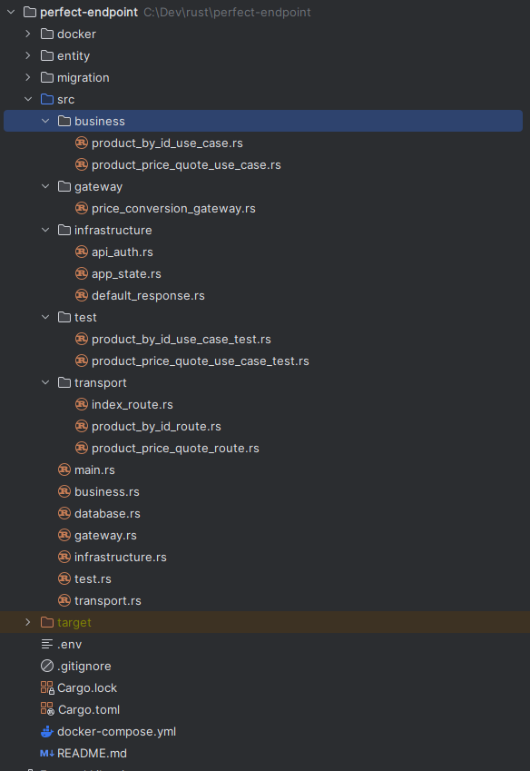This screenshot has height=771, width=530.
Task: Select the gateway folder label
Action: click(99, 186)
